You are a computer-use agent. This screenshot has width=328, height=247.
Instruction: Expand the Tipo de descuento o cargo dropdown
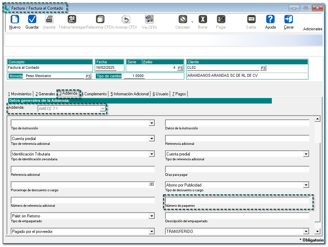(x=306, y=185)
